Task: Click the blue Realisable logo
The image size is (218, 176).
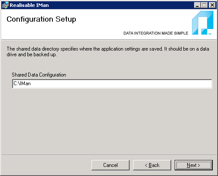Action: [202, 23]
